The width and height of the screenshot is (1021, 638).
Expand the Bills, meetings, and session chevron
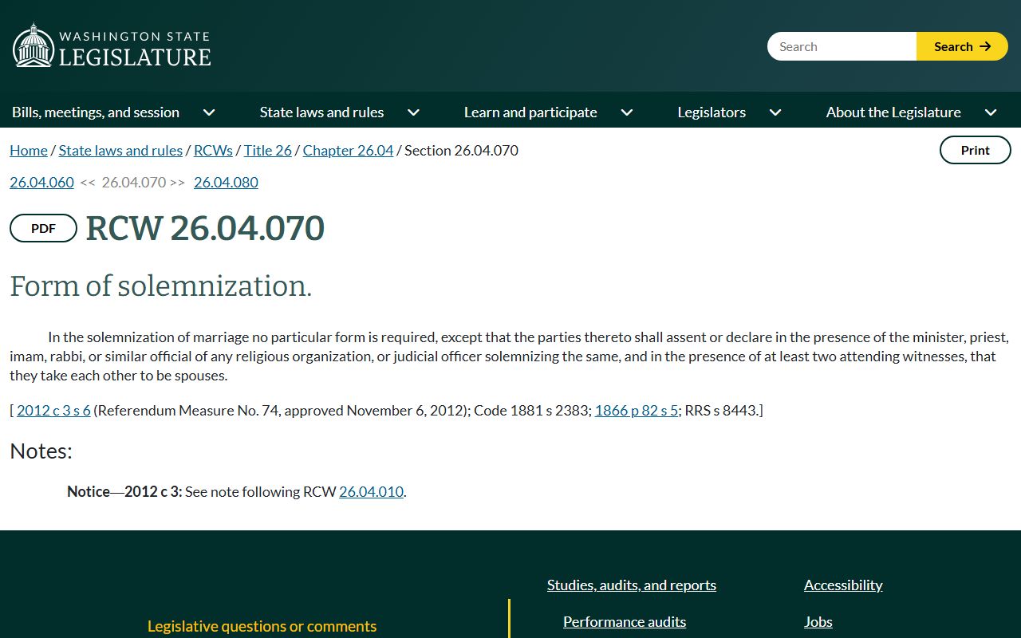pyautogui.click(x=209, y=112)
